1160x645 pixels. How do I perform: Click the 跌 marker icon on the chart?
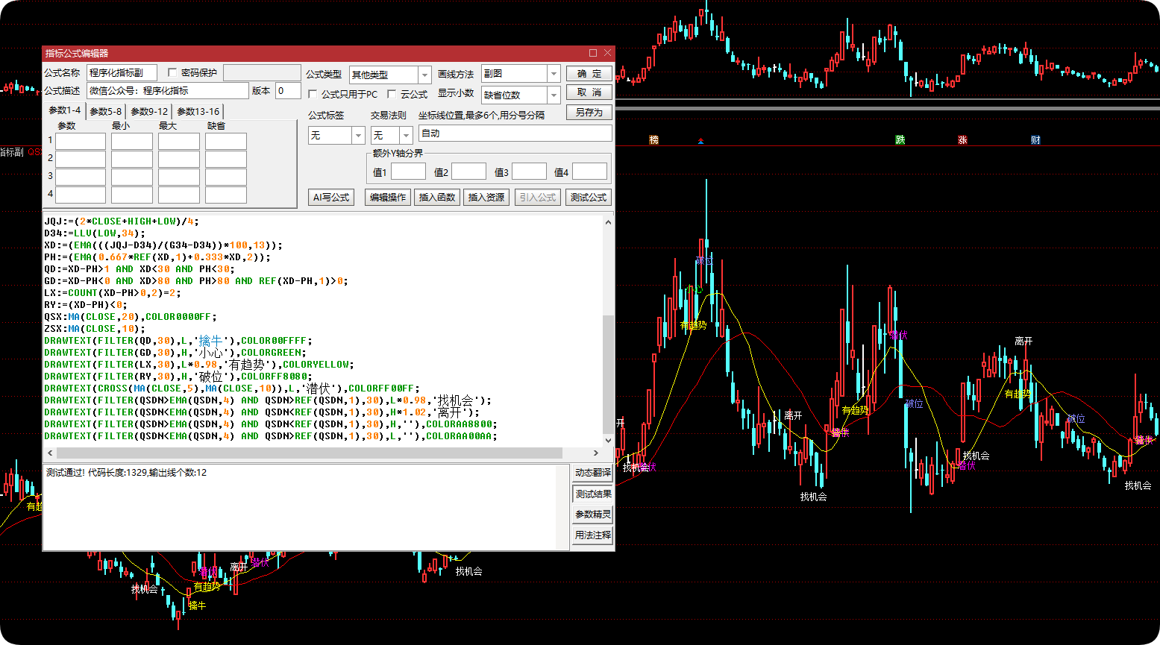click(x=900, y=140)
